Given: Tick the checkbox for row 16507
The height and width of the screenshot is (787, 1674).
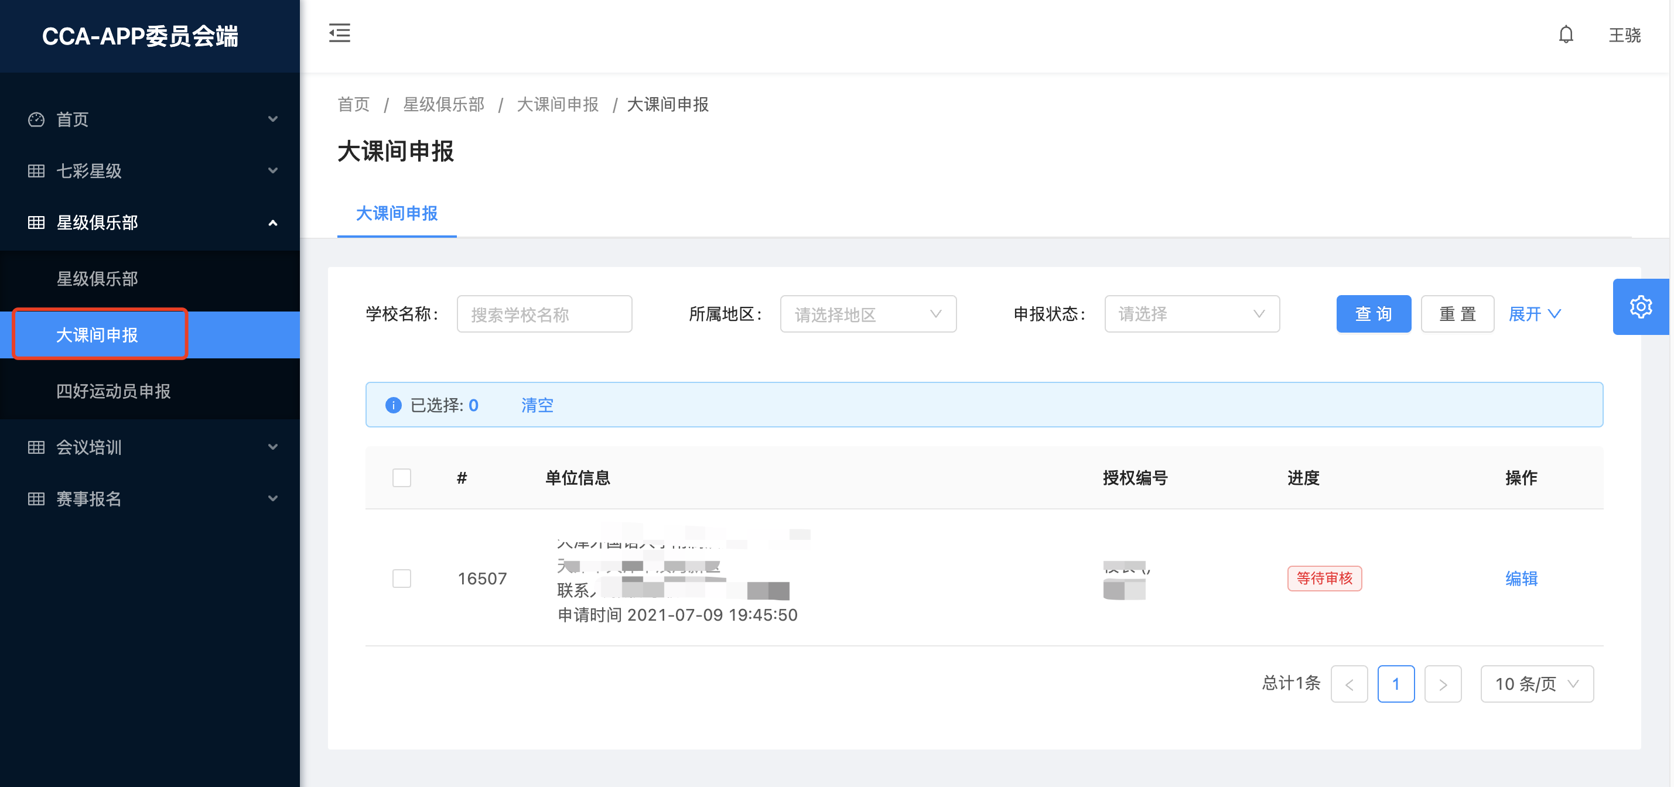Looking at the screenshot, I should 402,578.
